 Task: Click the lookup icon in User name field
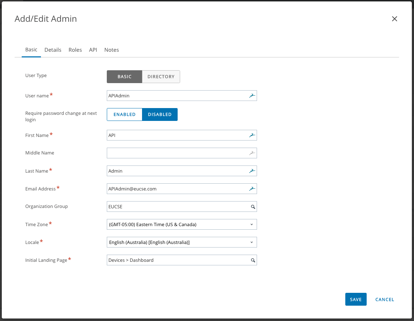point(252,96)
